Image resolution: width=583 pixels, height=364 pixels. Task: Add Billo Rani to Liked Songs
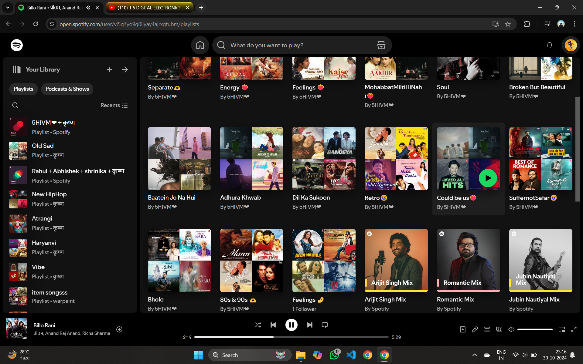click(119, 329)
